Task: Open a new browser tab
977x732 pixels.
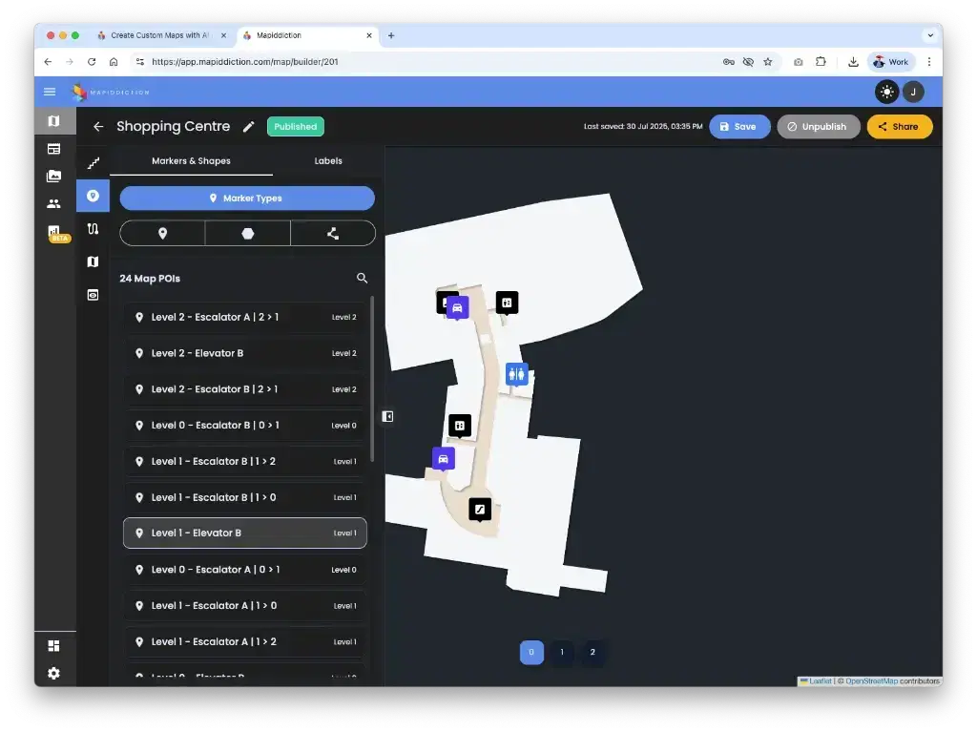Action: point(391,35)
